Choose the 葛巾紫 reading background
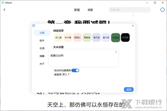 coord(106,38)
